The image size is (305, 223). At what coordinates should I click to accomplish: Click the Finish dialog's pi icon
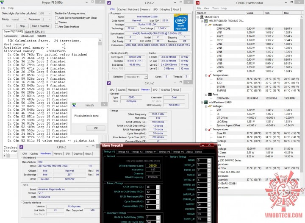[x=74, y=105]
